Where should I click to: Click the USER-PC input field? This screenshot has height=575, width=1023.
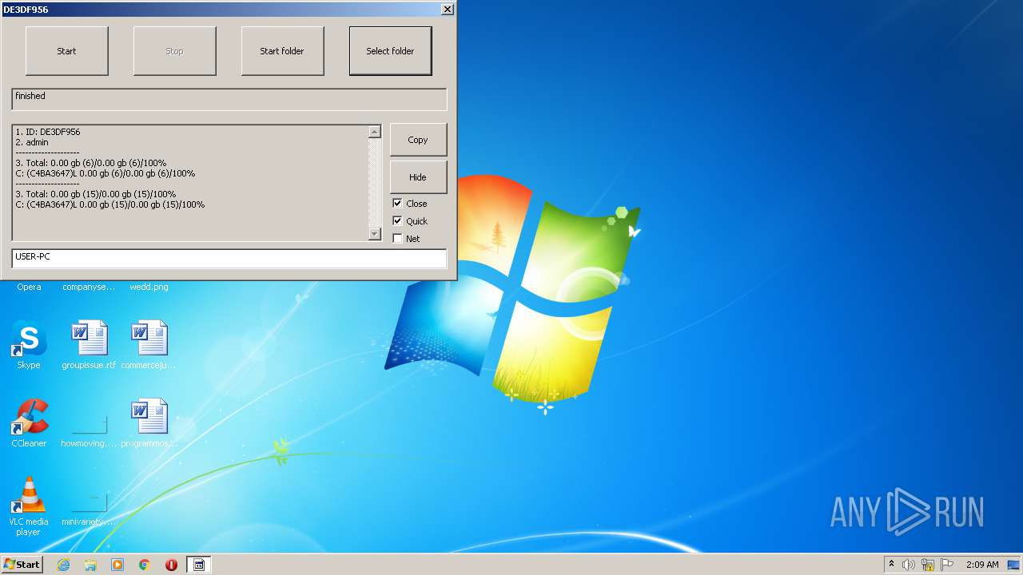pos(229,258)
